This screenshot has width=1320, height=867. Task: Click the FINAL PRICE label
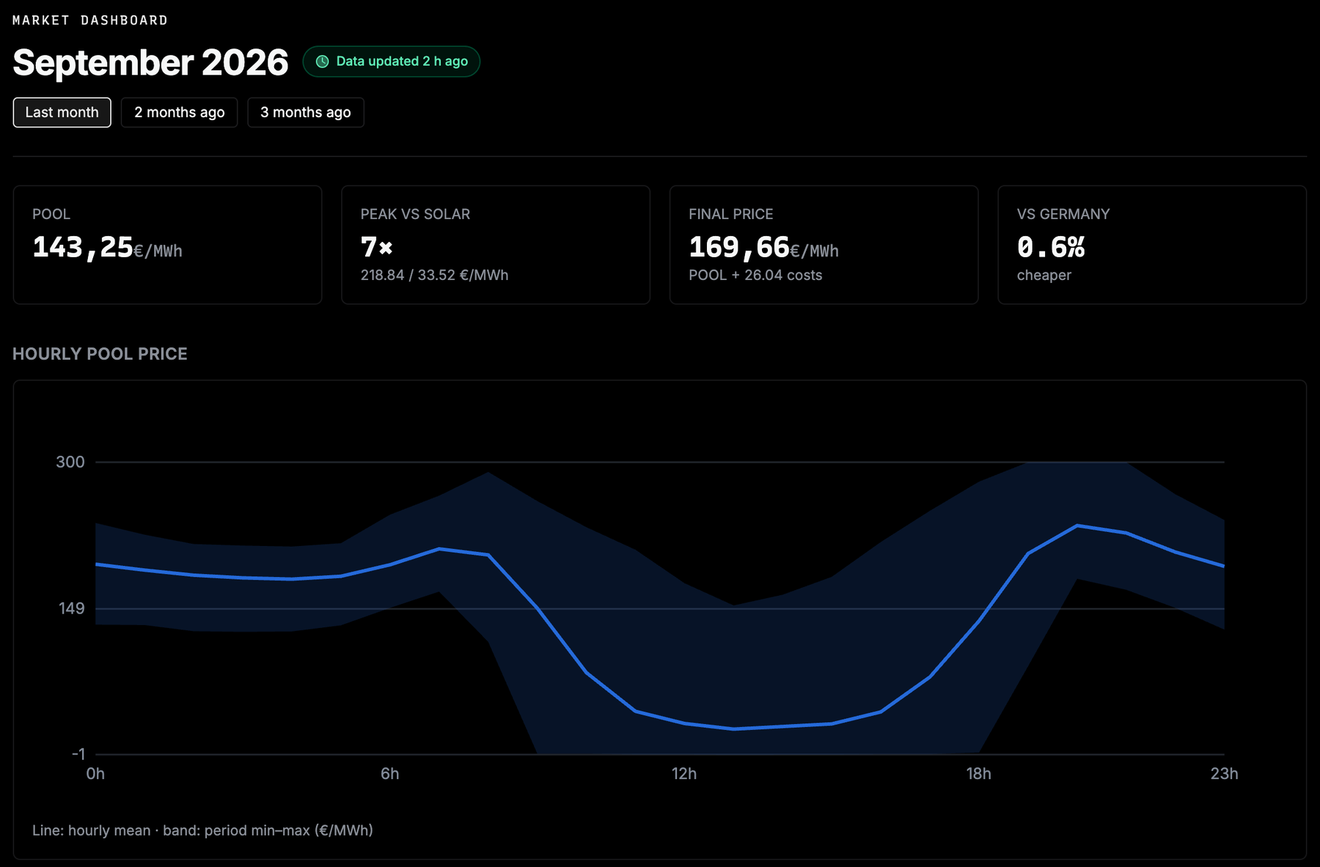(731, 214)
